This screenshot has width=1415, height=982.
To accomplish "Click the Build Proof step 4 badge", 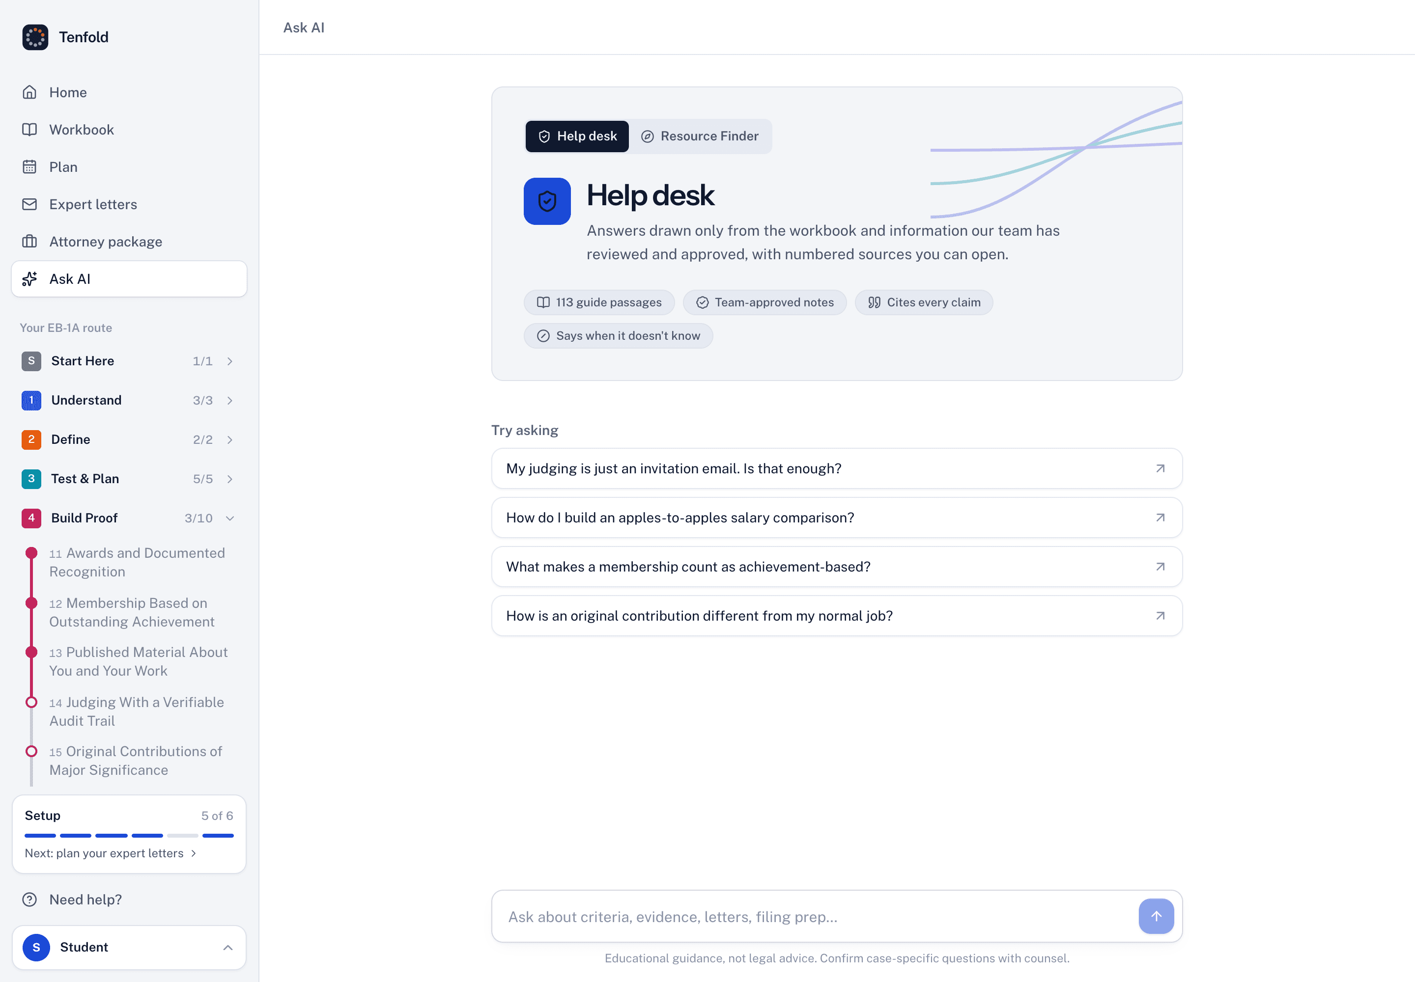I will coord(31,518).
